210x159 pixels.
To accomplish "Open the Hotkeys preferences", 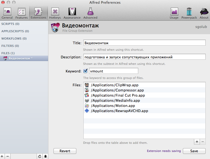I will click(x=55, y=13).
